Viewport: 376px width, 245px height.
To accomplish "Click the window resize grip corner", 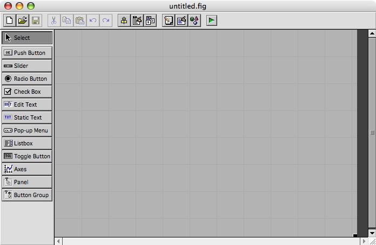I will (x=372, y=241).
